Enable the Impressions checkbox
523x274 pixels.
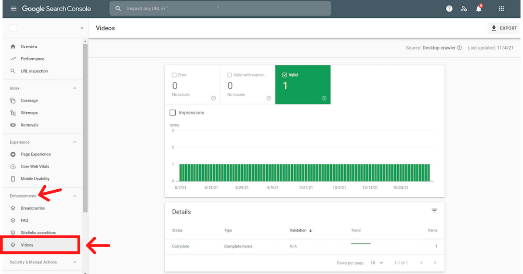point(173,113)
